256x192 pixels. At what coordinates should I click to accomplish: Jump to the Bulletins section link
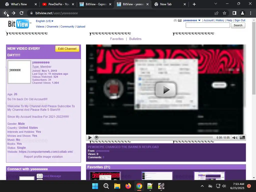pyautogui.click(x=135, y=39)
